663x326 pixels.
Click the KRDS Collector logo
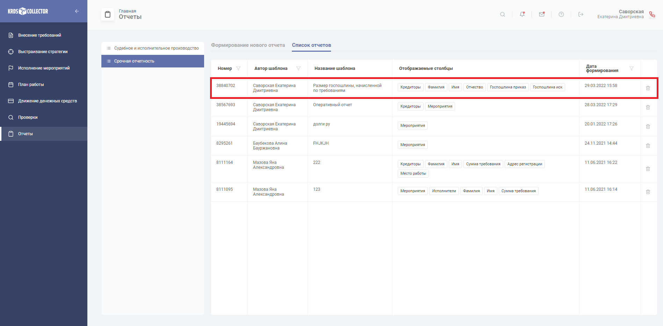click(x=28, y=11)
